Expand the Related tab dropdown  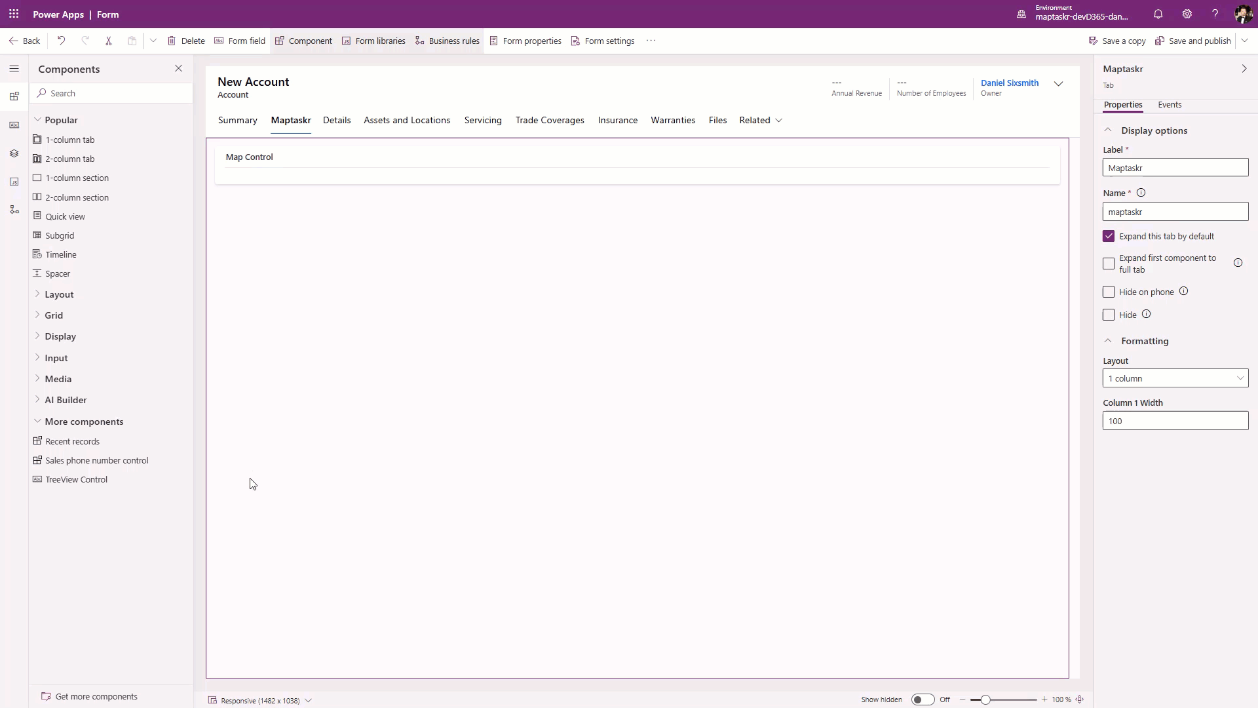click(x=778, y=121)
